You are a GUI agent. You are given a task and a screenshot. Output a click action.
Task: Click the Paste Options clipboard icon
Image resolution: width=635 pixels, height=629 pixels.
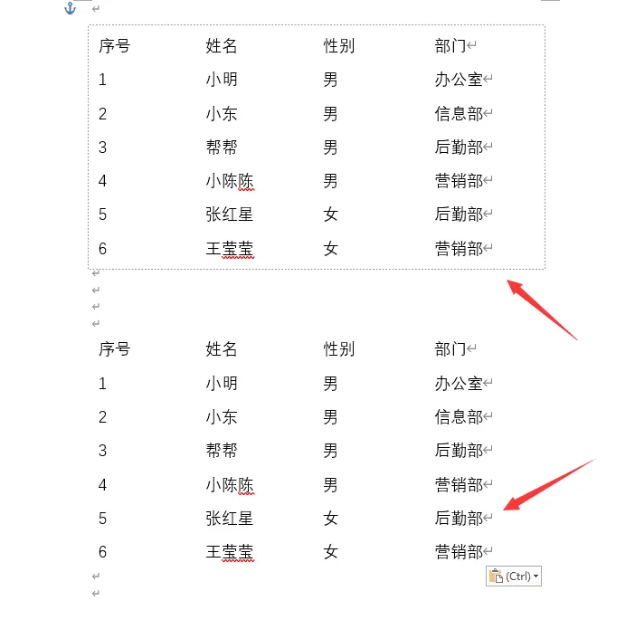click(x=496, y=576)
